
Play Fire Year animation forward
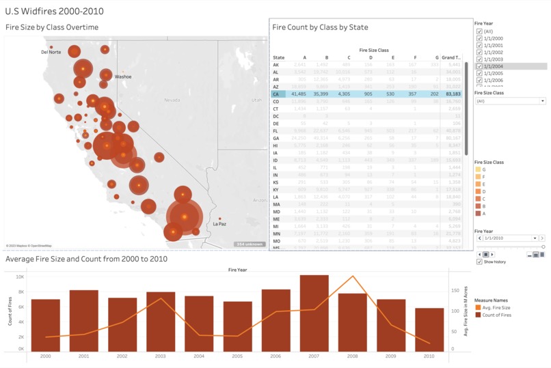pos(492,255)
